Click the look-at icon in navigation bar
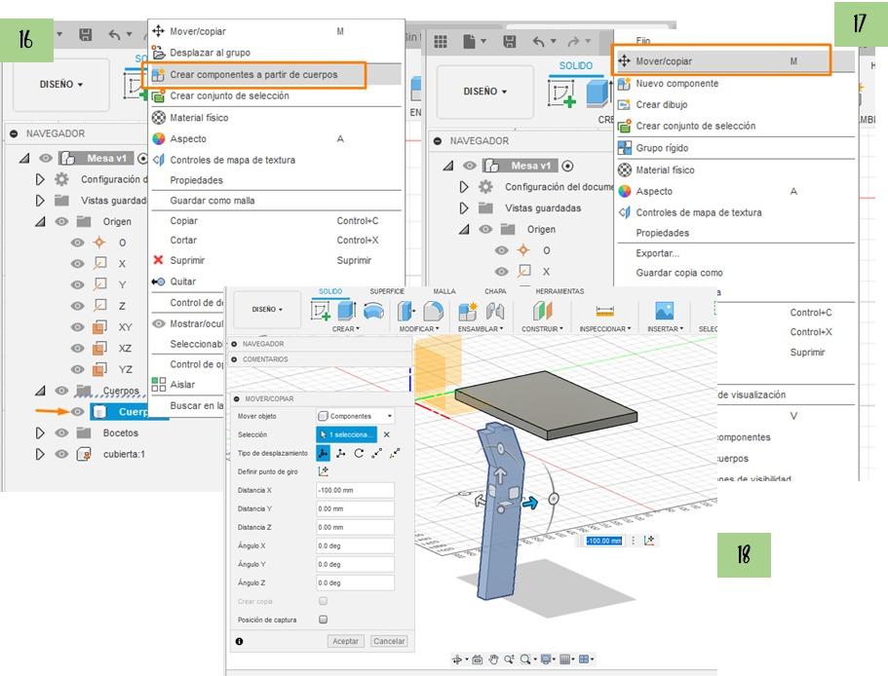 (x=477, y=659)
